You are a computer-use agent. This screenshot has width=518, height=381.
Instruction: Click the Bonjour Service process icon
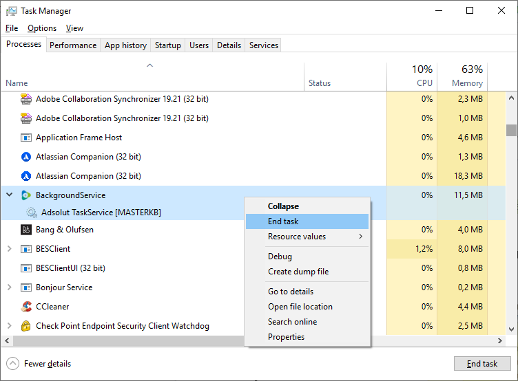point(26,287)
